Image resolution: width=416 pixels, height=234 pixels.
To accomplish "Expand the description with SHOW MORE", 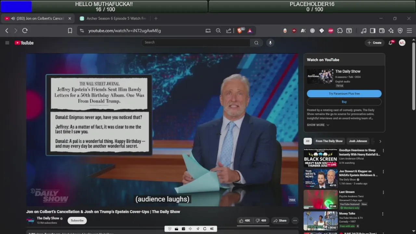I will (x=318, y=125).
